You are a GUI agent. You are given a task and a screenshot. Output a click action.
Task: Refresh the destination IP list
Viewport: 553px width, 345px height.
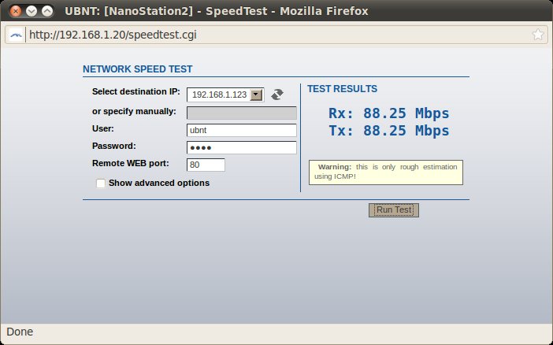tap(276, 95)
